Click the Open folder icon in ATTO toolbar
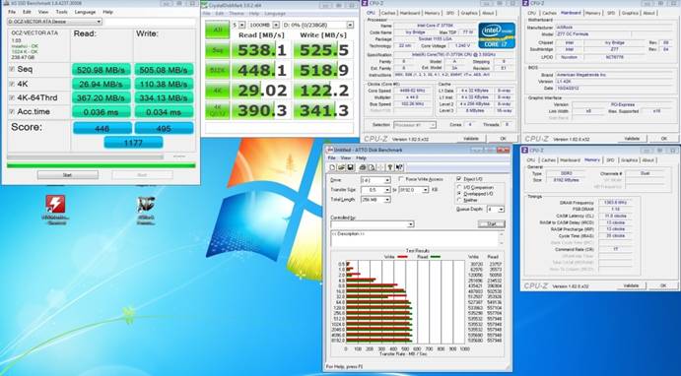The width and height of the screenshot is (681, 376). [x=341, y=167]
